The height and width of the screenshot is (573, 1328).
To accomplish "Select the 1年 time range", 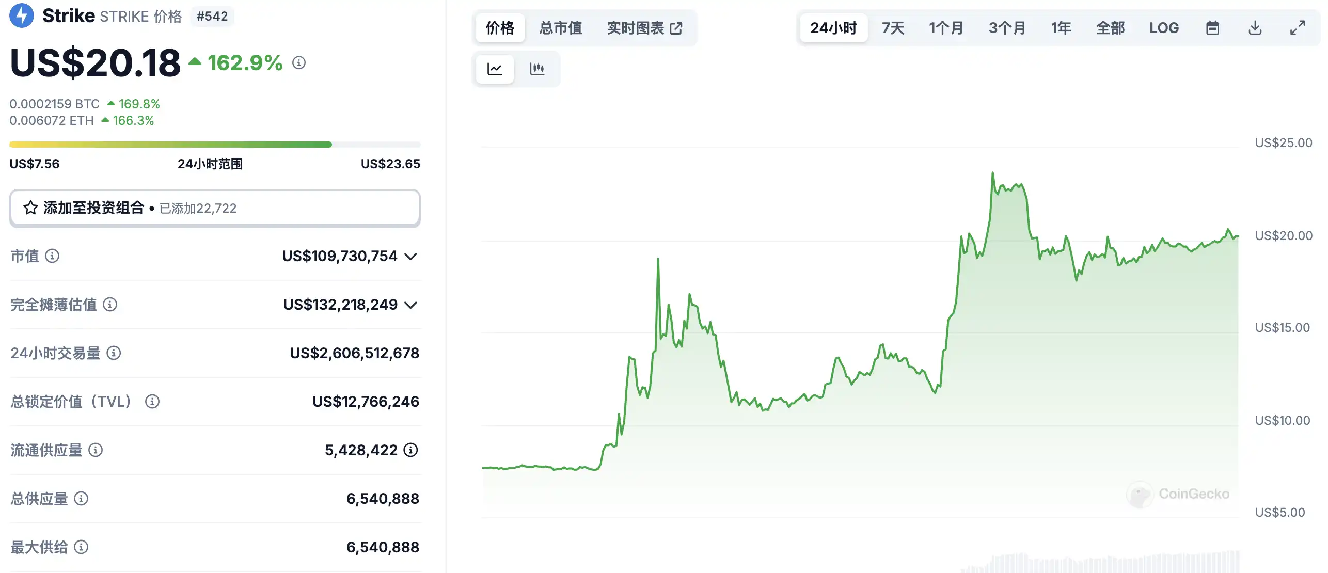I will (1061, 28).
